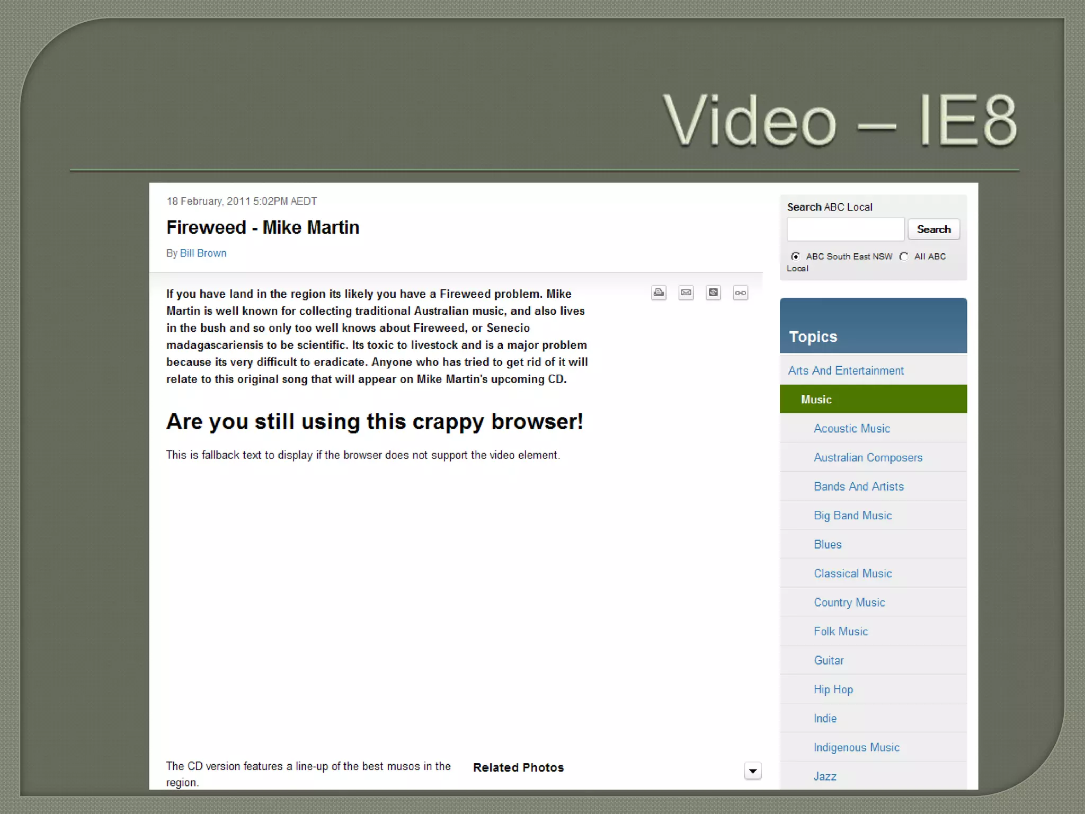
Task: Select the Hip Hop topic link
Action: point(833,689)
